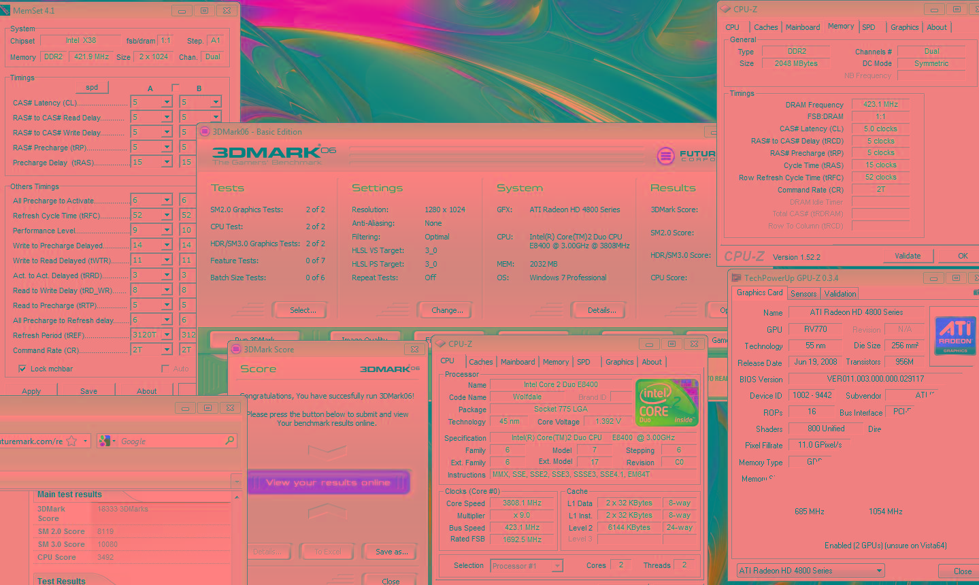
Task: Open Write to Read Delayed (tWTR) dropdown
Action: tap(166, 261)
